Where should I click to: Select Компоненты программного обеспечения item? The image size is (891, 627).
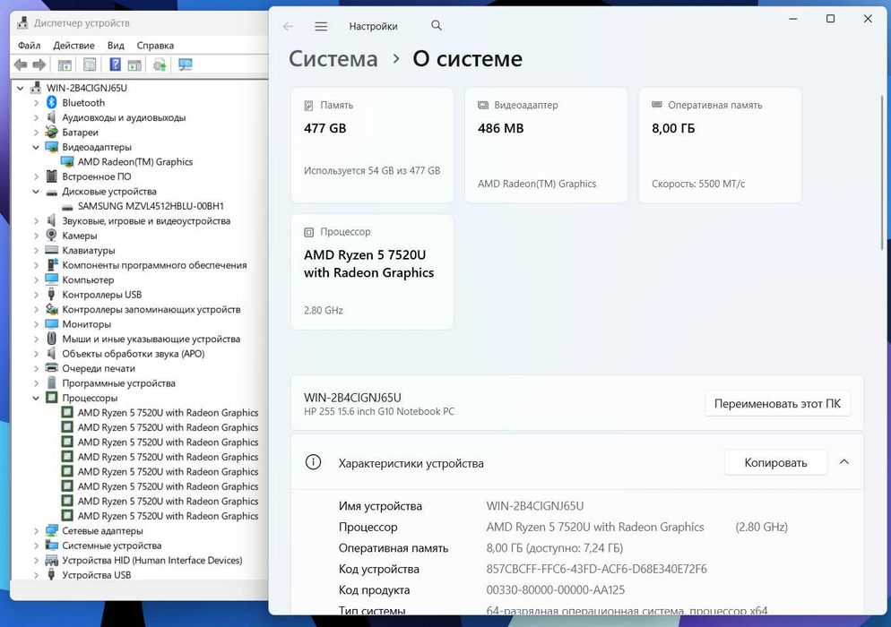click(x=154, y=265)
